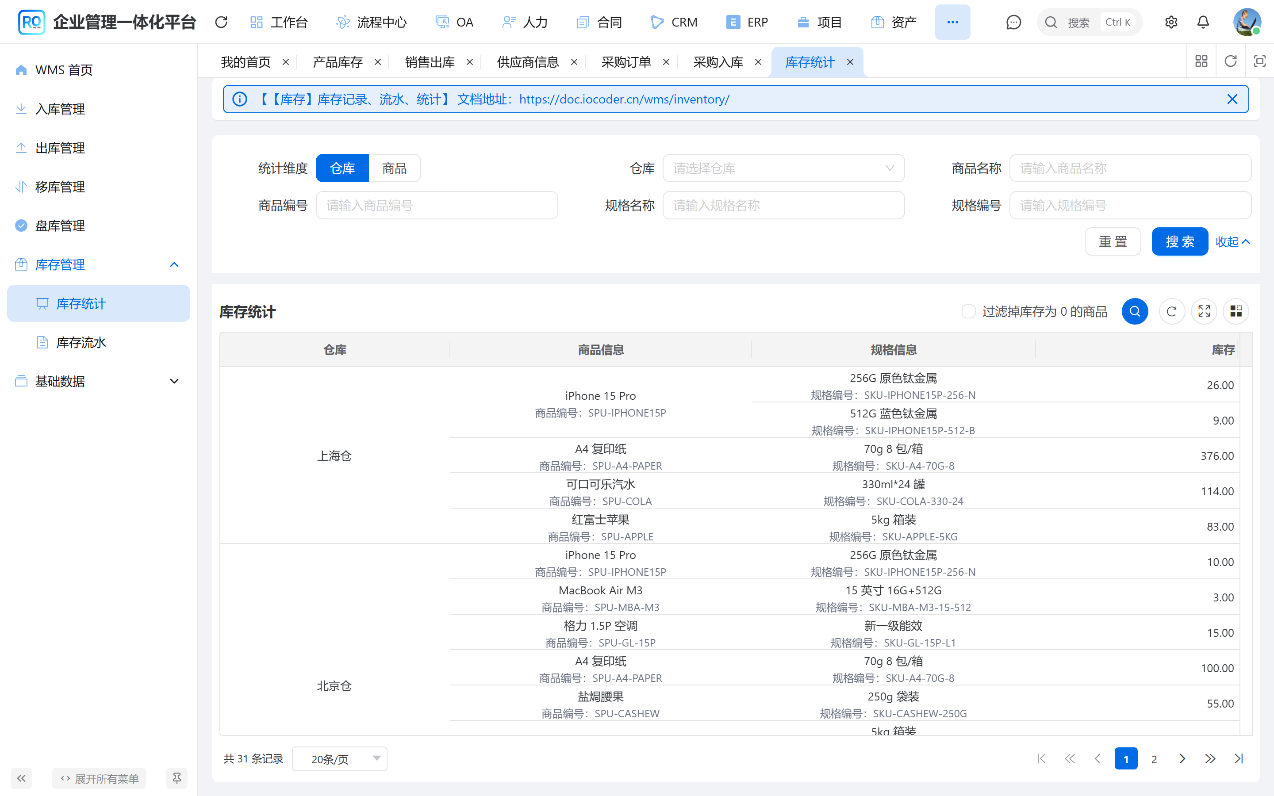The height and width of the screenshot is (796, 1274).
Task: Jump back pages with the double-left arrow
Action: pyautogui.click(x=1070, y=758)
